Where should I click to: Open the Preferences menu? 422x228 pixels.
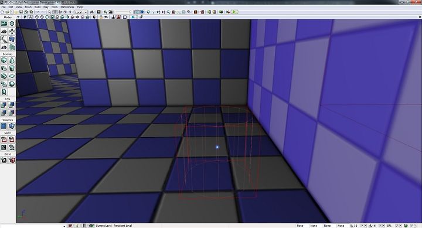point(67,7)
